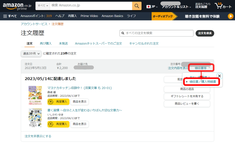Select the 注文 tab
Image resolution: width=235 pixels, height=143 pixels.
click(x=29, y=43)
